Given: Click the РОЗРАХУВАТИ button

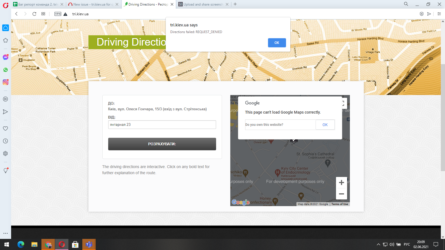Looking at the screenshot, I should [x=162, y=144].
